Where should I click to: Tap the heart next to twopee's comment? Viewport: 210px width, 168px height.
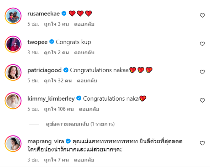(x=202, y=44)
